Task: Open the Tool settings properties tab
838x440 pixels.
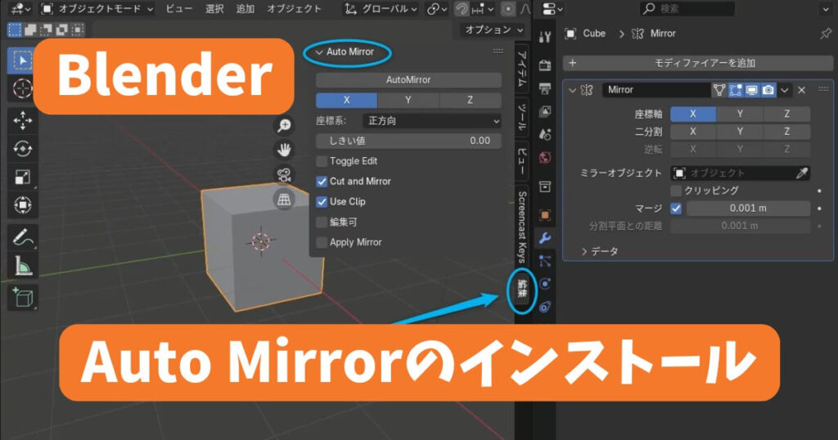Action: point(544,37)
